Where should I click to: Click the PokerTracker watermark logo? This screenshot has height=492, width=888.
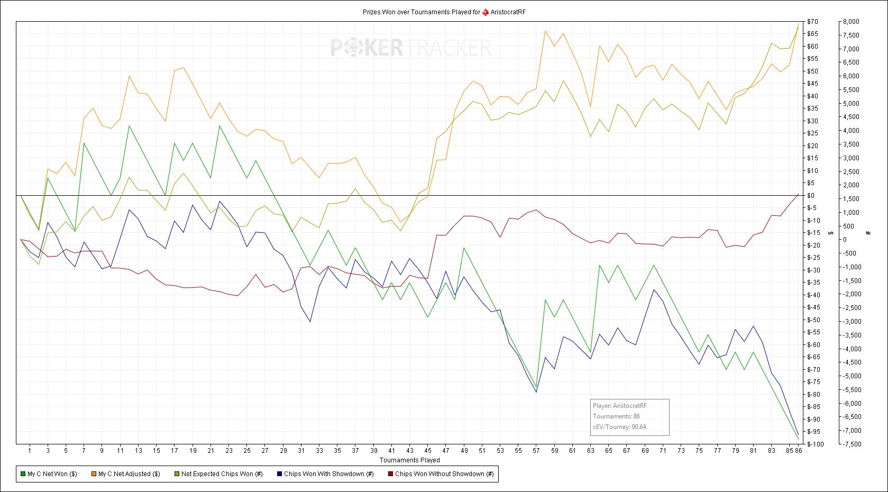(x=411, y=48)
